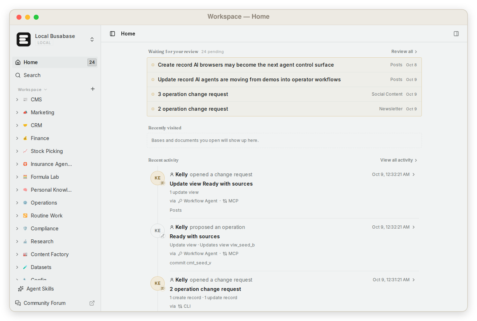Click the Finance money bag icon
Image resolution: width=477 pixels, height=321 pixels.
pos(25,138)
